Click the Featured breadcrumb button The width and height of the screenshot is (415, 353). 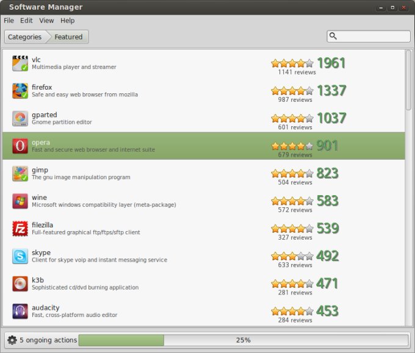69,37
